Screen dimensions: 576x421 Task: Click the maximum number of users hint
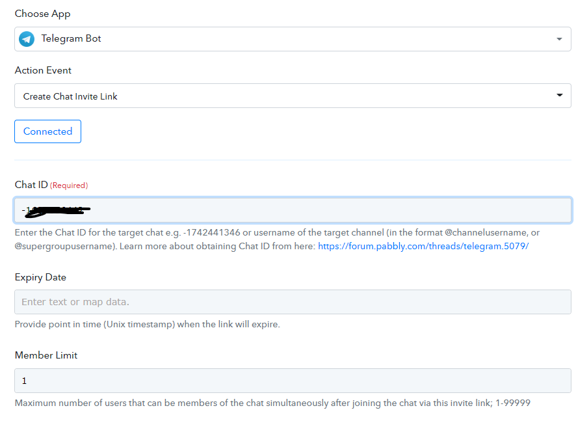tap(272, 403)
